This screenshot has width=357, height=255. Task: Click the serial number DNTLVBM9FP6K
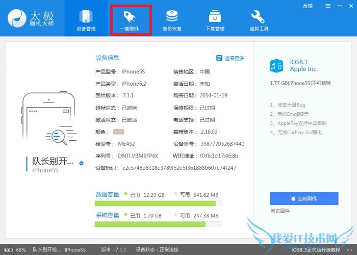pos(138,156)
